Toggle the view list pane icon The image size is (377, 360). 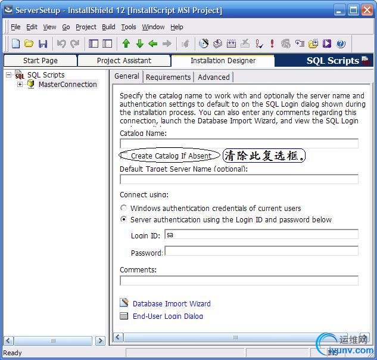point(94,44)
